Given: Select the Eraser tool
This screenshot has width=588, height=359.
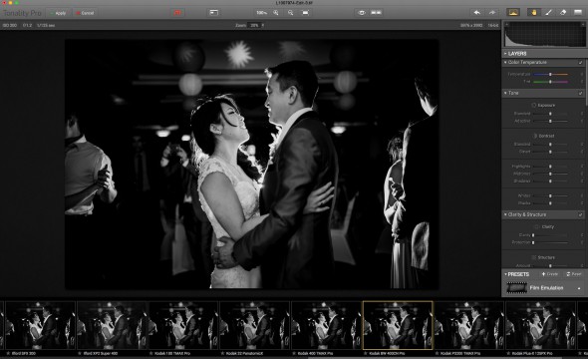Looking at the screenshot, I should [563, 13].
